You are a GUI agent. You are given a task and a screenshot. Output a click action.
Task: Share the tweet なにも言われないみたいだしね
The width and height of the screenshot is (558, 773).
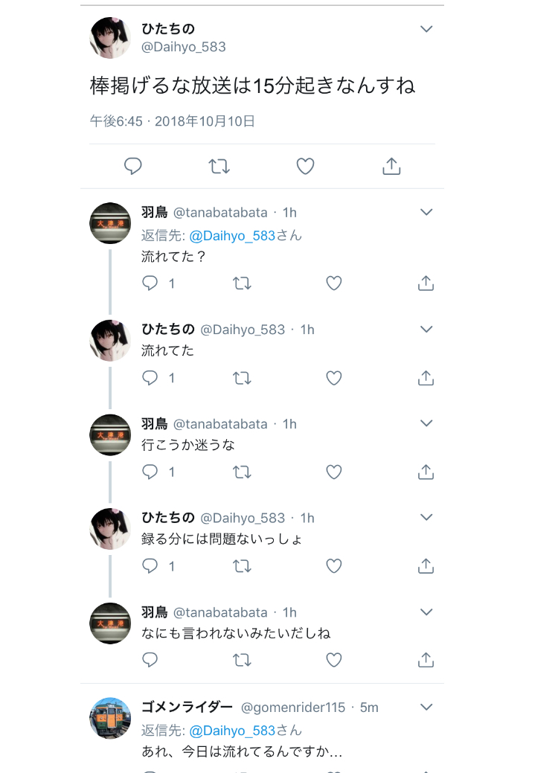[426, 660]
